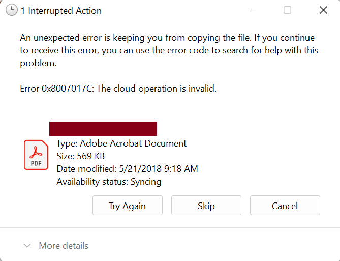Click the Date modified 5/21/2018 line
The height and width of the screenshot is (261, 340).
pyautogui.click(x=127, y=169)
